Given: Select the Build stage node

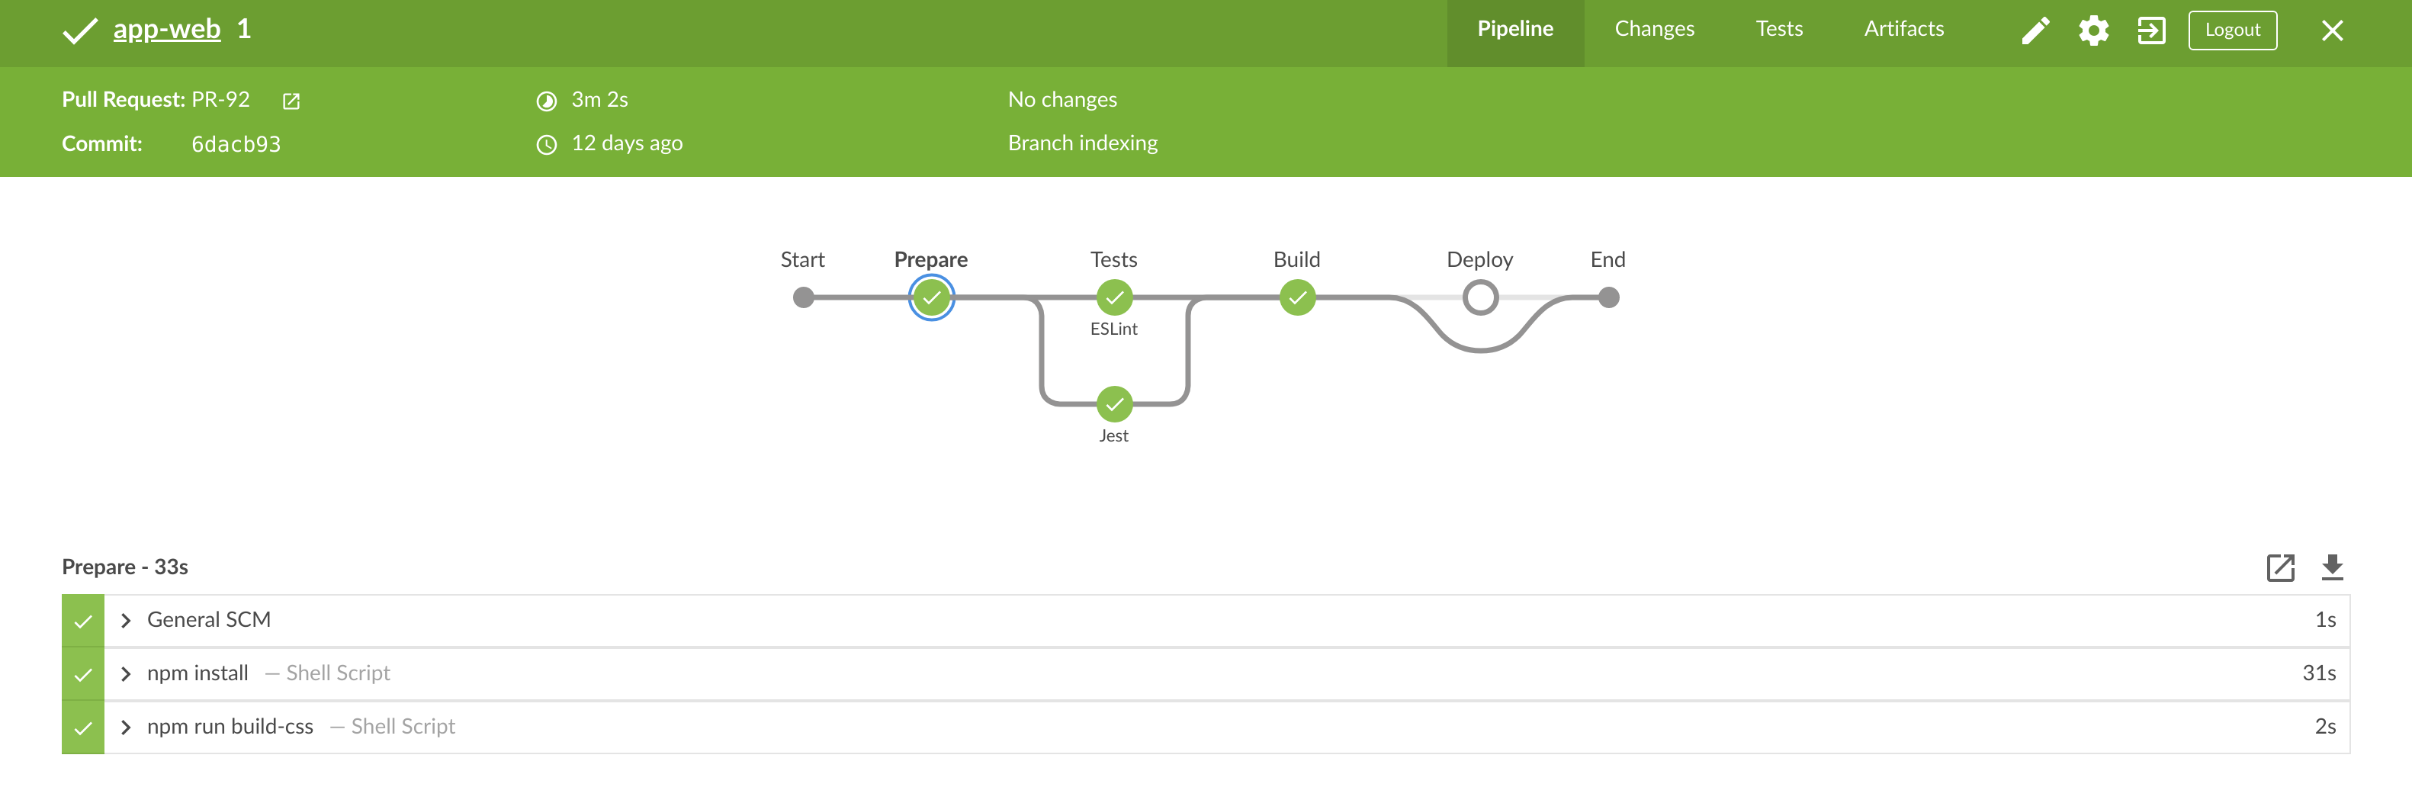Looking at the screenshot, I should (1297, 298).
